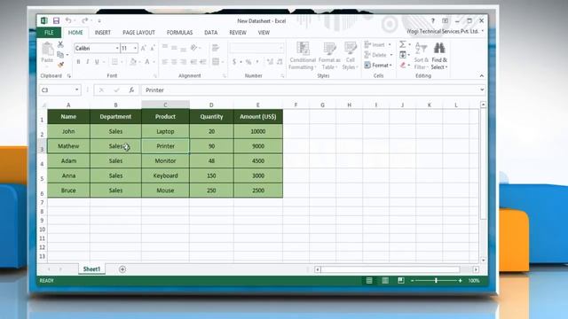
Task: Expand the formula bar
Action: coord(482,89)
